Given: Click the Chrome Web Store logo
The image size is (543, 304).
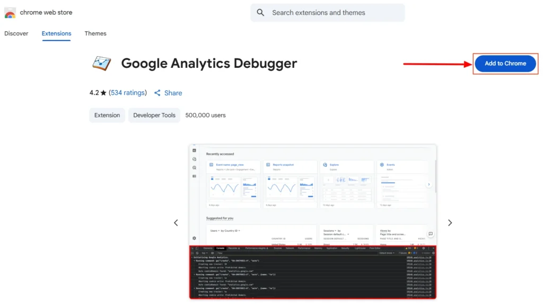Looking at the screenshot, I should click(x=10, y=13).
